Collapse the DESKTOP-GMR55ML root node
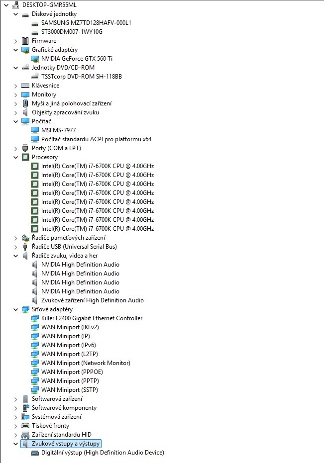This screenshot has width=324, height=463. pos(6,5)
